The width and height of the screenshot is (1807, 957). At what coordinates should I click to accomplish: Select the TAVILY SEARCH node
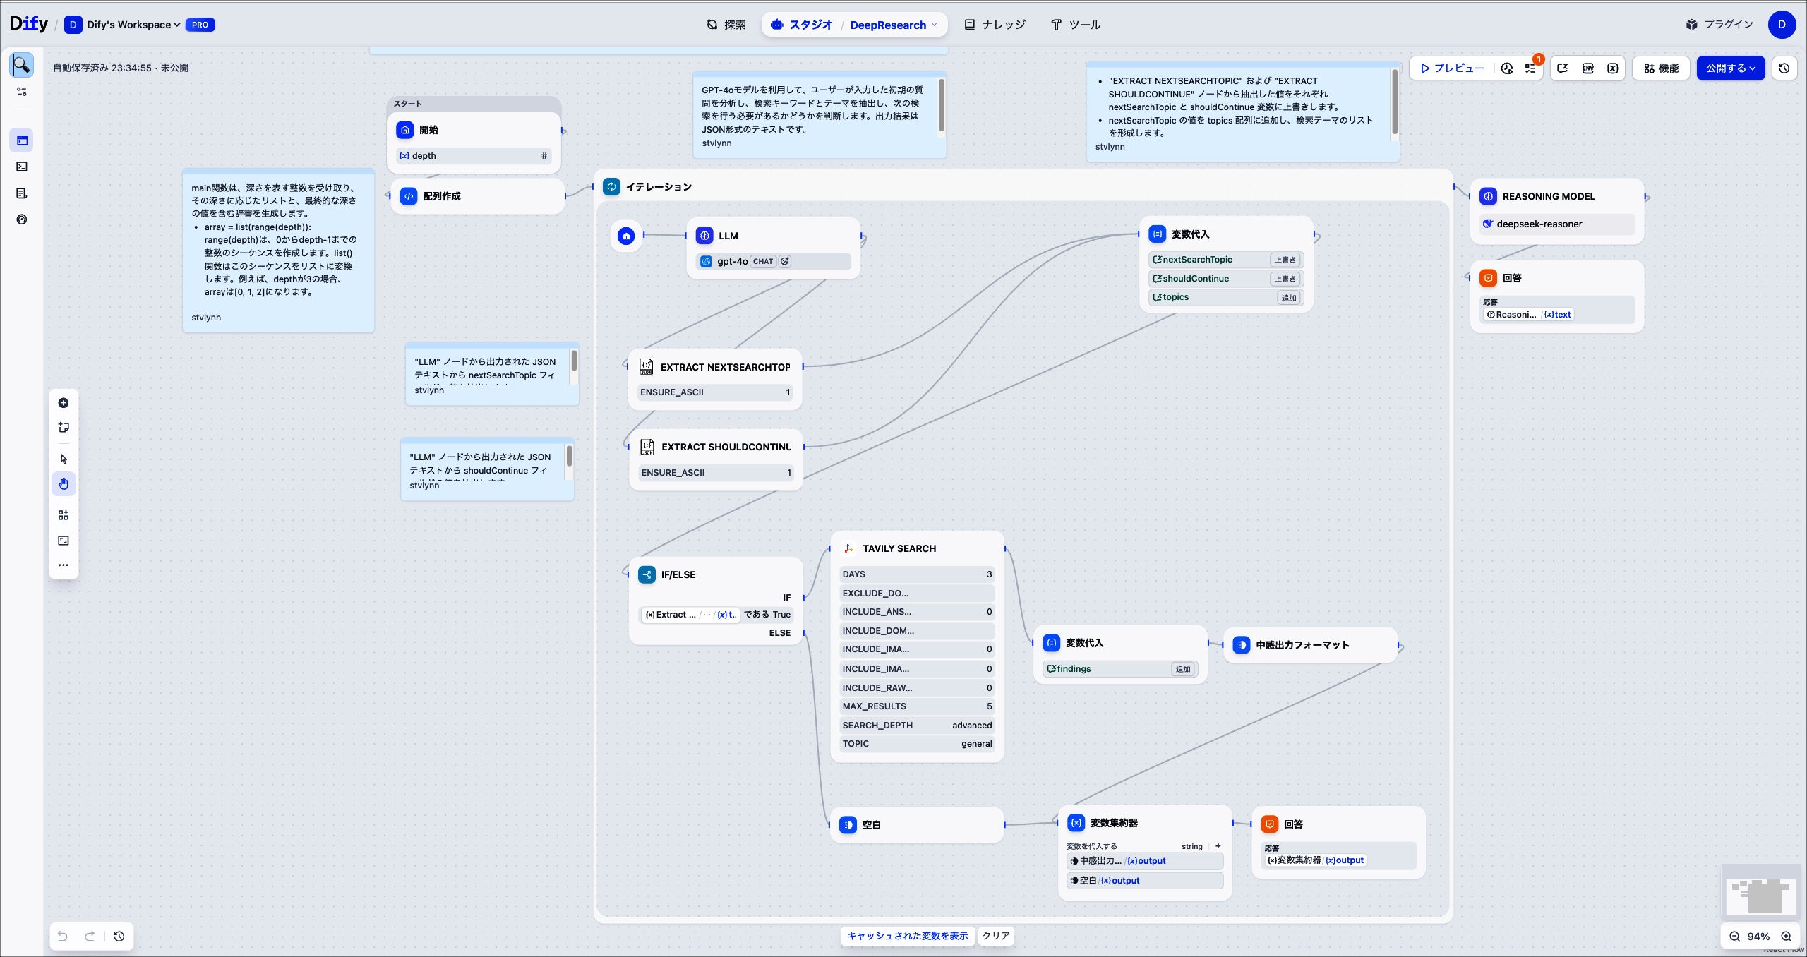899,548
